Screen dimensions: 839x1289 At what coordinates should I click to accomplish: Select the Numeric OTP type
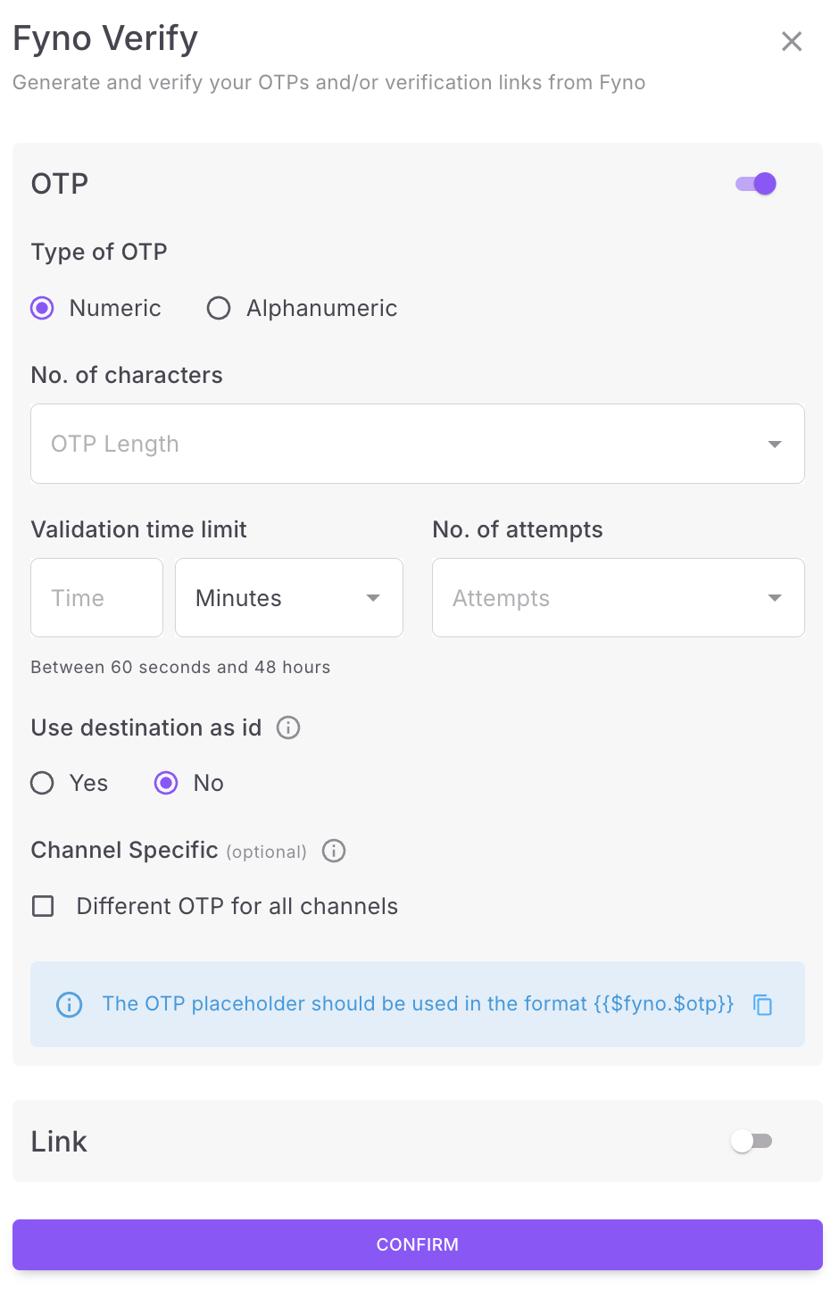click(x=42, y=308)
